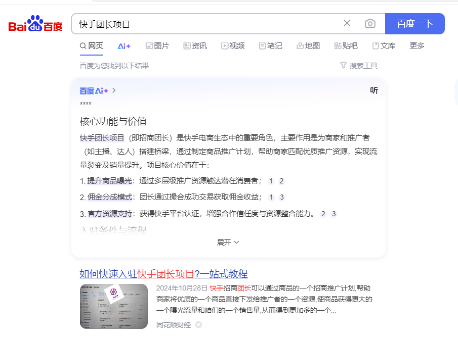Click the 百度AI+ header link
The height and width of the screenshot is (341, 458).
pos(94,91)
